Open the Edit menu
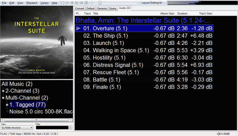Viewport: 238px width, 136px height. (12, 3)
